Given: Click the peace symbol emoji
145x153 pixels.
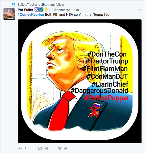Looking at the screenshot, I should tap(37, 10).
